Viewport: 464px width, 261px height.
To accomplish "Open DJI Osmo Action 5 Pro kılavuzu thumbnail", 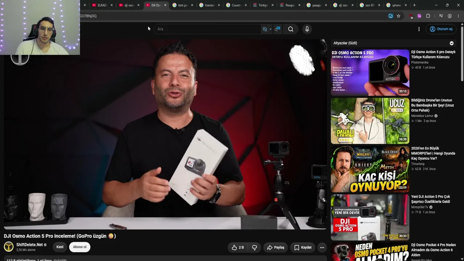I will click(370, 72).
